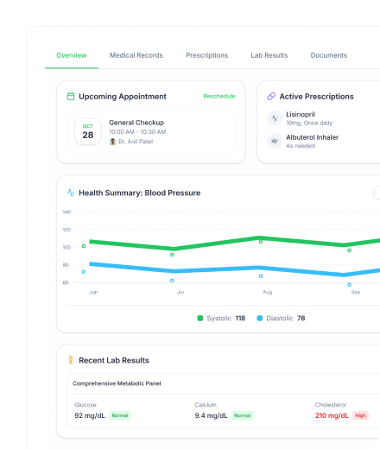Select the Jul diastolic data point
380x449 pixels.
172,281
